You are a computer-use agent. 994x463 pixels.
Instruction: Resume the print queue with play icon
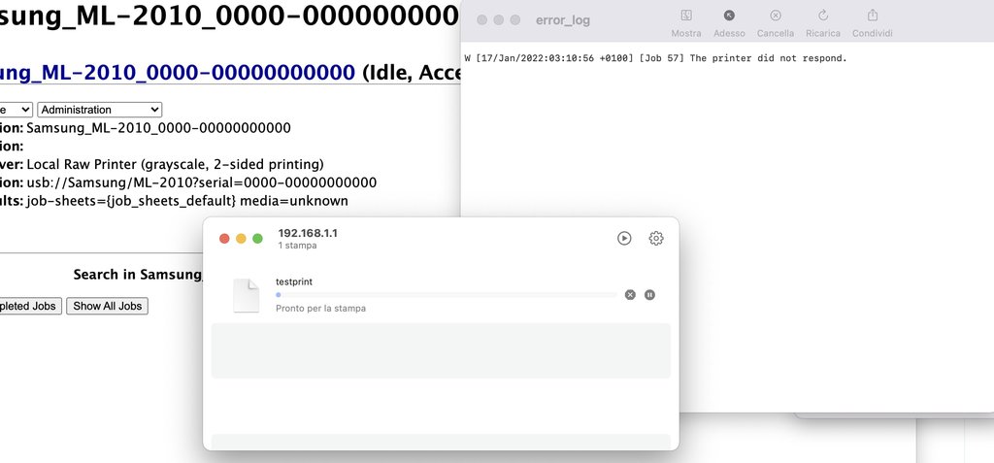624,238
